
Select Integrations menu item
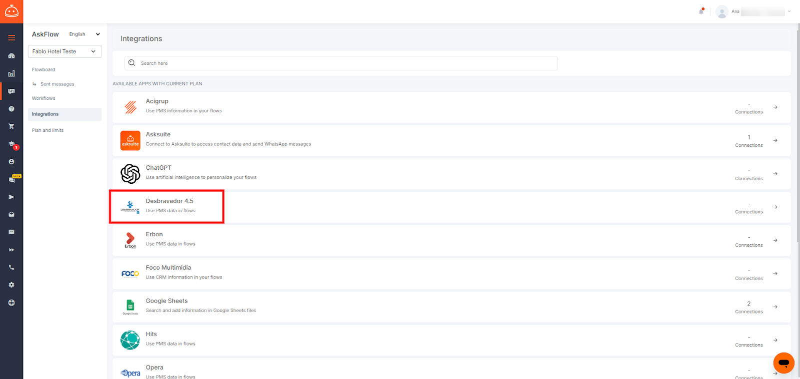click(x=64, y=114)
